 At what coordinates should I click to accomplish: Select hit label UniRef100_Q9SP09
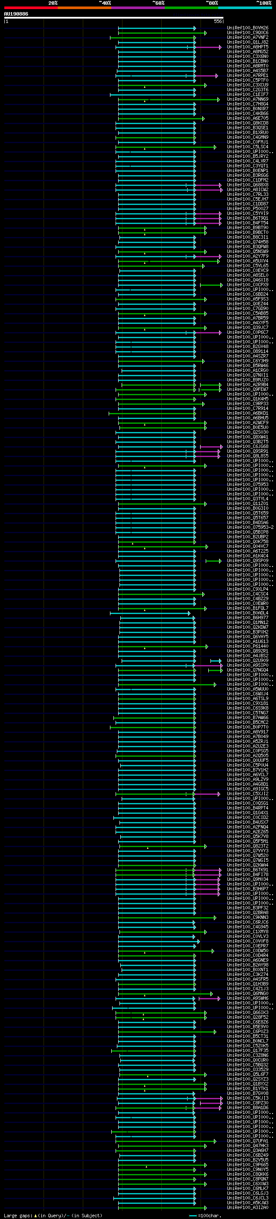[248, 561]
